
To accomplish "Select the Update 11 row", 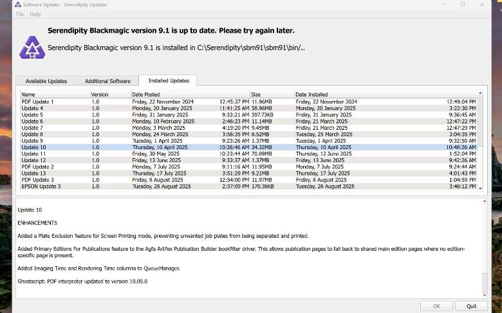I will pos(249,154).
